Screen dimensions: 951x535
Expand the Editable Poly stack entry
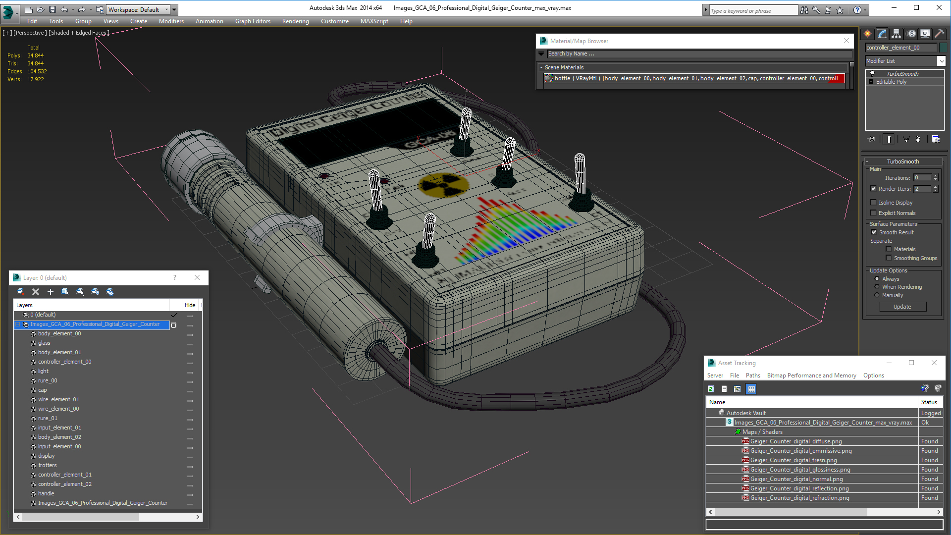point(871,82)
